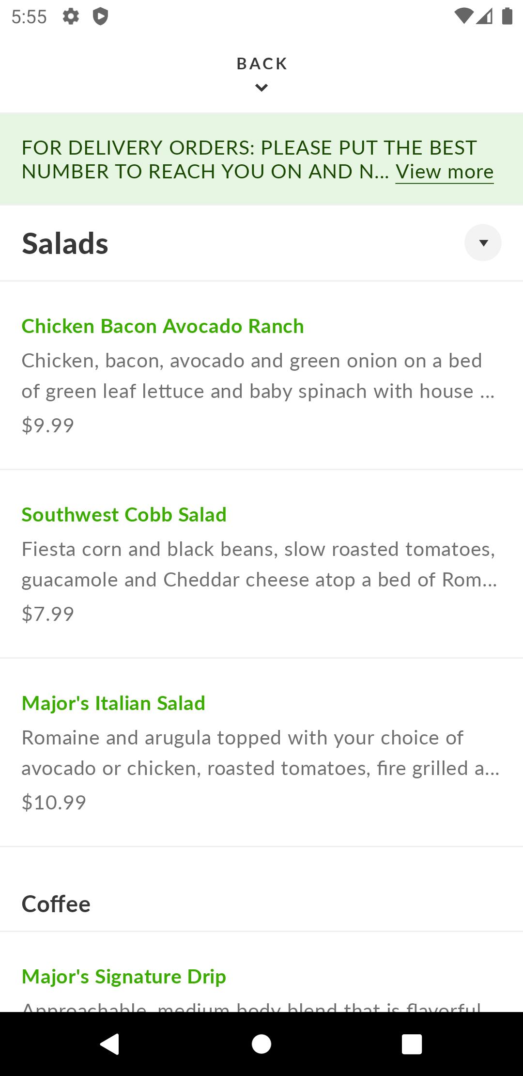Open Major's Signature Drip item
This screenshot has width=523, height=1076.
point(124,977)
